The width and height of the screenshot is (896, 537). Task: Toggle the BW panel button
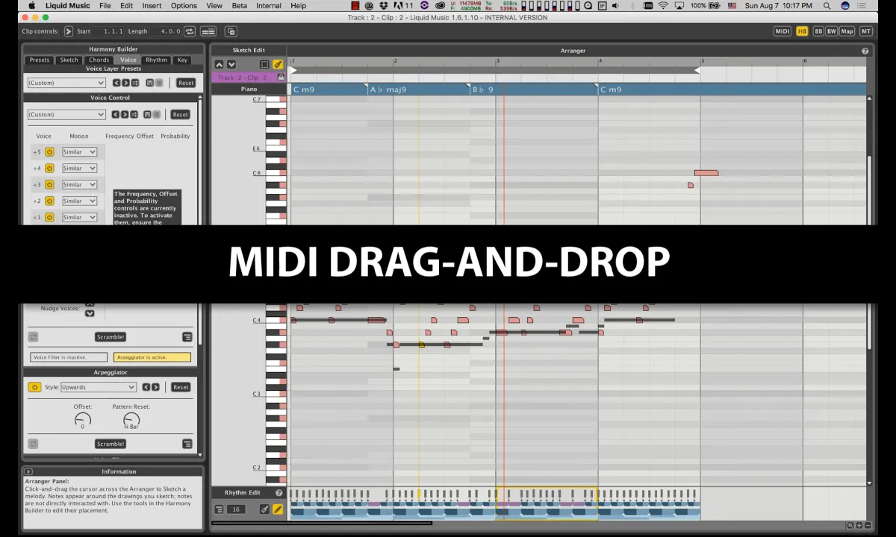[x=831, y=31]
